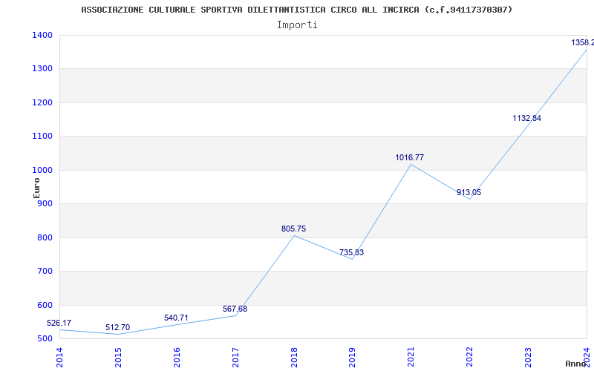Click the 700 y-axis value
Screen dimensions: 594x371
pyautogui.click(x=45, y=271)
